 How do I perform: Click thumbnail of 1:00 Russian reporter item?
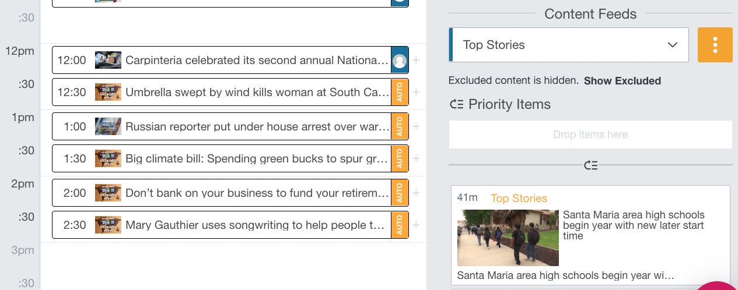point(109,126)
